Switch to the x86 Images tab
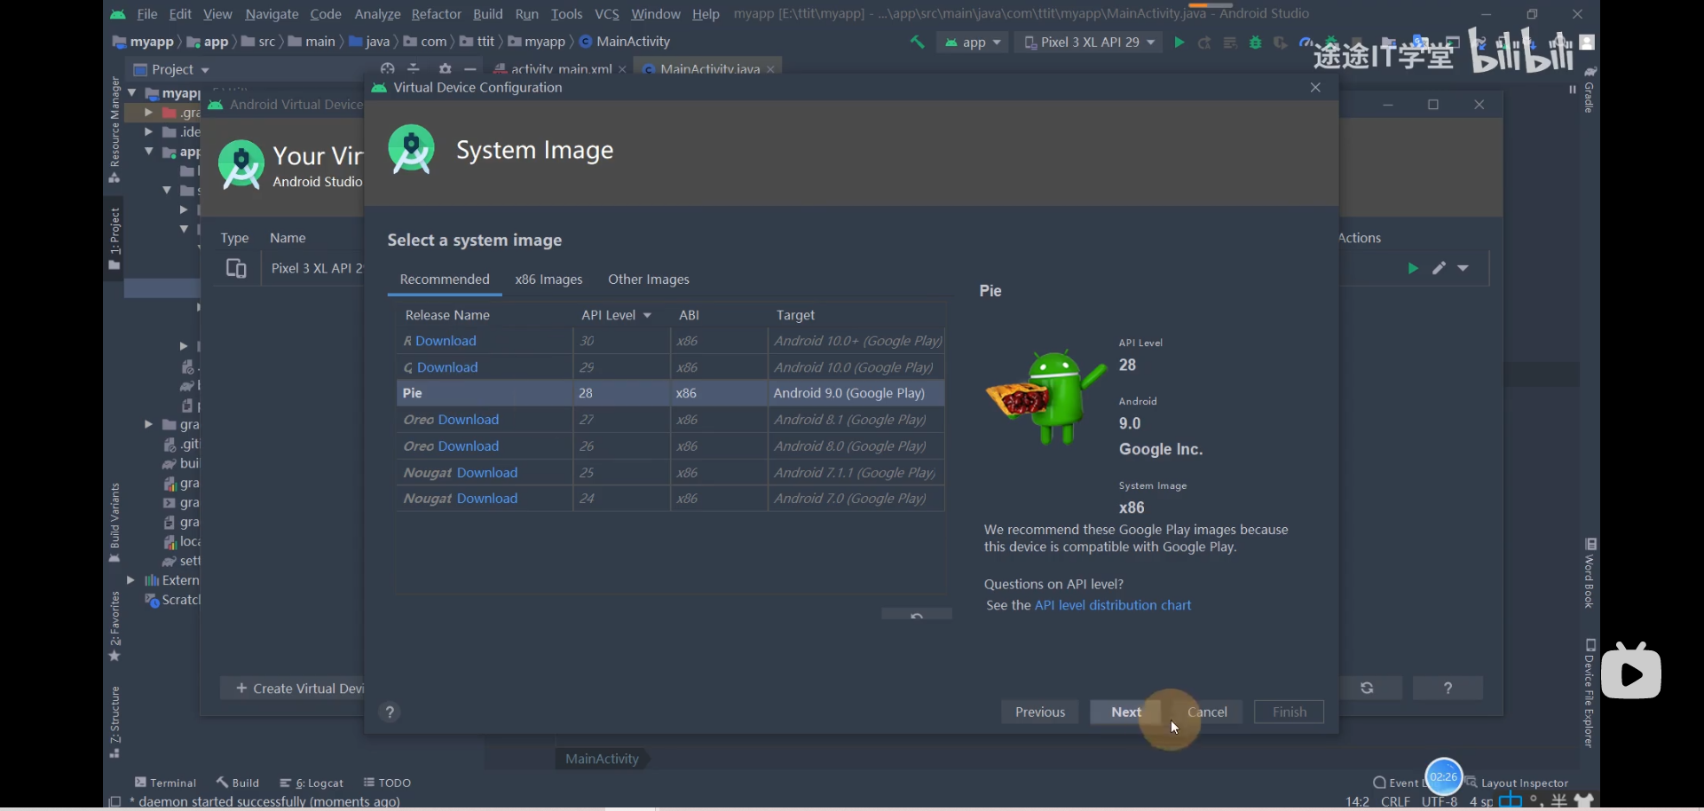This screenshot has width=1704, height=811. click(548, 280)
